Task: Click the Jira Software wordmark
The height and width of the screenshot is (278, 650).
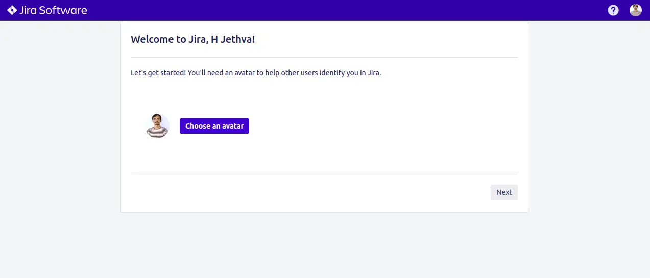Action: coord(53,10)
